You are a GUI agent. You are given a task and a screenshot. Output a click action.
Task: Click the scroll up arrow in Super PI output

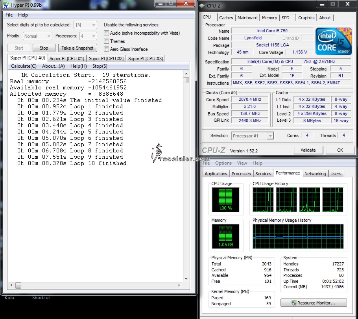186,74
